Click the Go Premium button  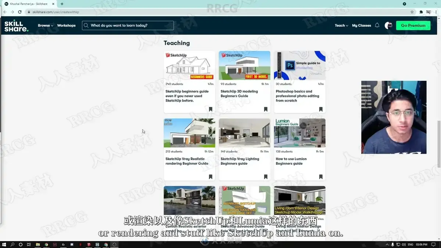[x=413, y=25]
